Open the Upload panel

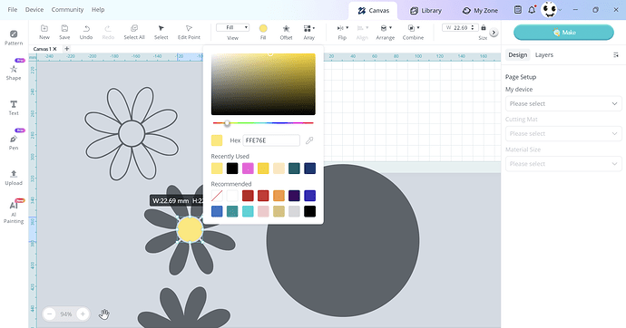[x=14, y=178]
